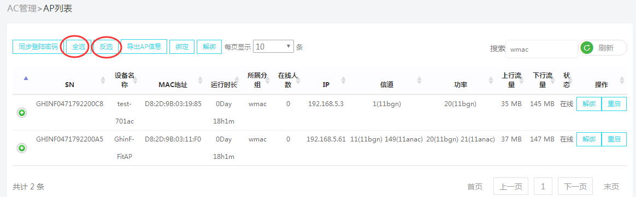Sort by 上行流量 column header

point(511,81)
